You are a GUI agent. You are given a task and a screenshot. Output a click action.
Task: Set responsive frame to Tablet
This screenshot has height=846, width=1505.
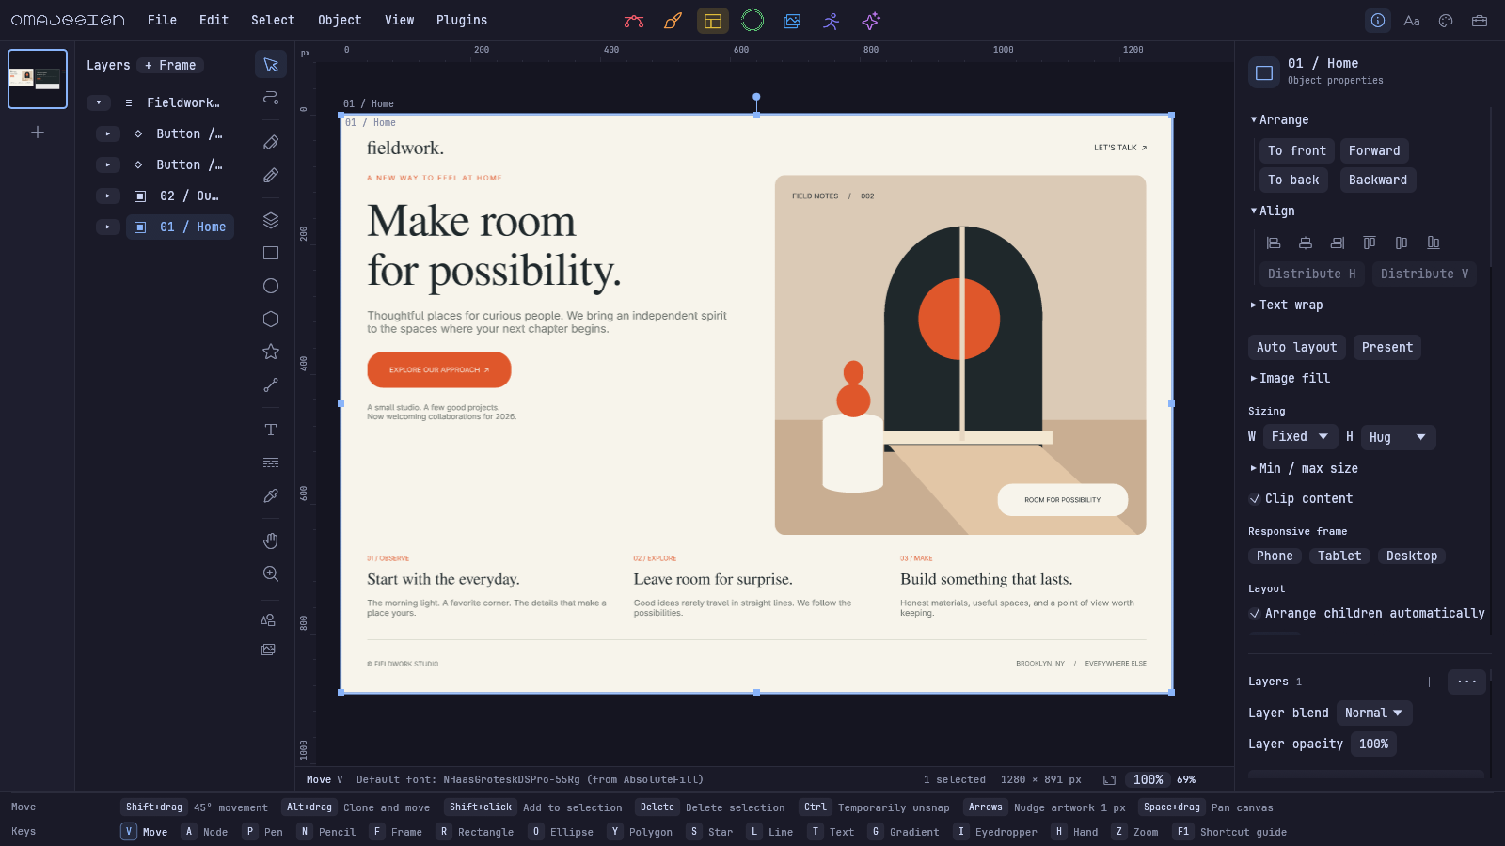click(1339, 556)
